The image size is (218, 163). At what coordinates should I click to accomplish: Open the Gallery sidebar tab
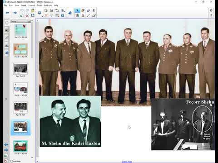[6, 30]
